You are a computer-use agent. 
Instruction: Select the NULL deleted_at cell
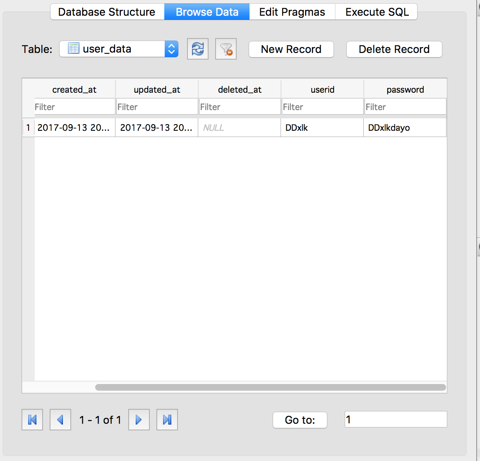(x=239, y=128)
